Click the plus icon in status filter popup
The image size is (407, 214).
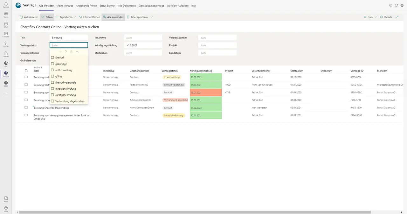[60, 52]
